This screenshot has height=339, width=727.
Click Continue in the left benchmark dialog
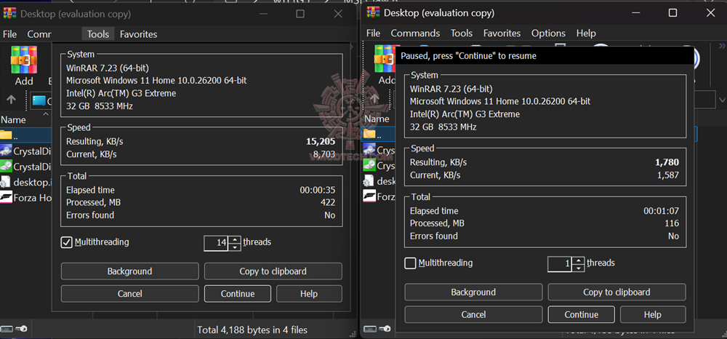click(238, 294)
